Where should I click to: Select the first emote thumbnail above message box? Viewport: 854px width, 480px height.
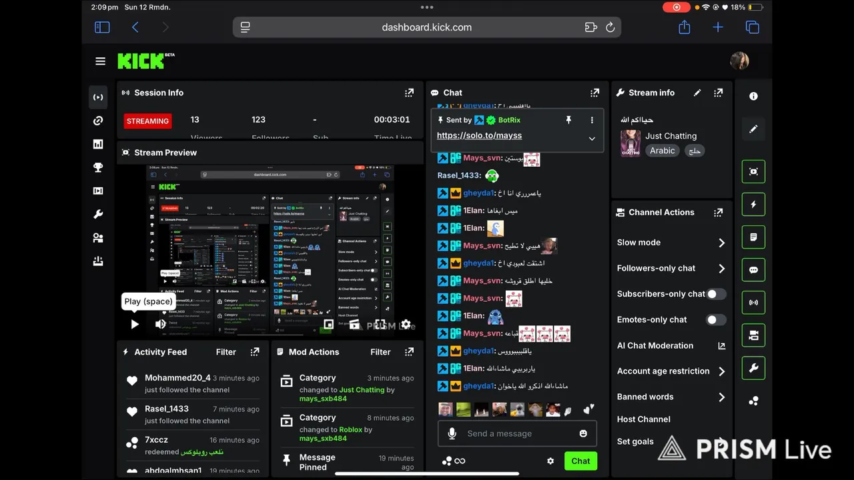(x=445, y=409)
